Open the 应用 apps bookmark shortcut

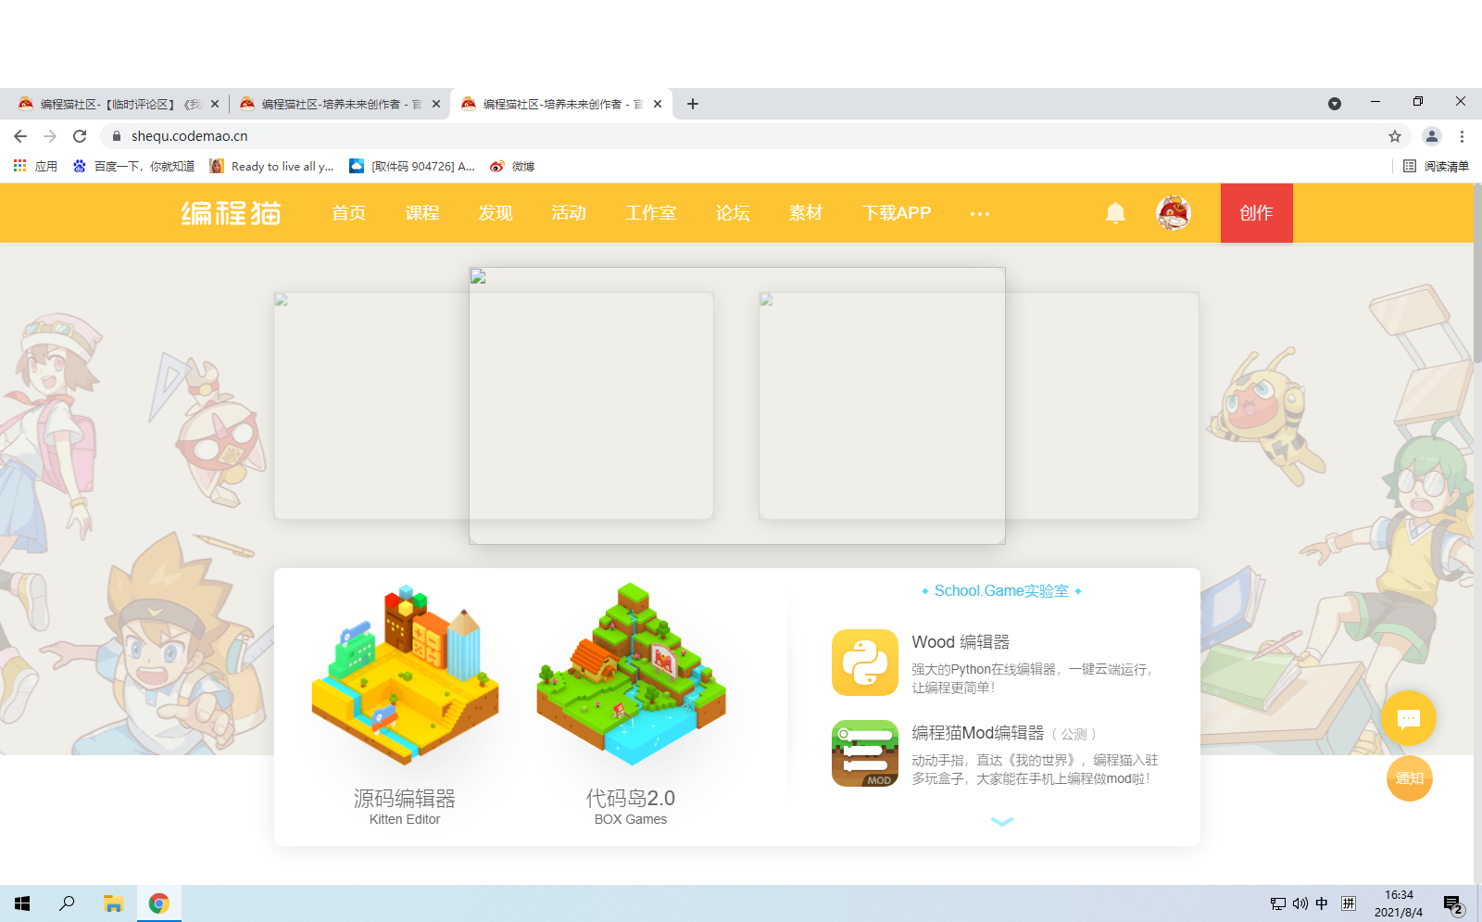(35, 167)
